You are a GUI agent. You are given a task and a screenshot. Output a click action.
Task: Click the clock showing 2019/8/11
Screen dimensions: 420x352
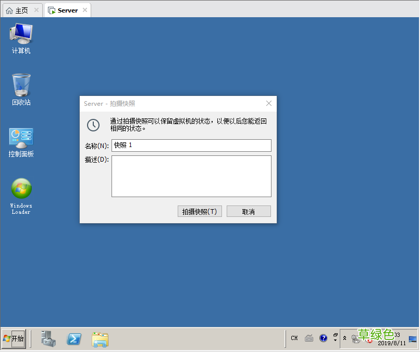[392, 343]
